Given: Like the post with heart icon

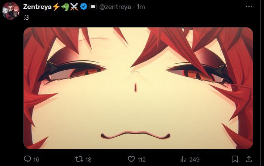Looking at the screenshot, I should click(131, 159).
